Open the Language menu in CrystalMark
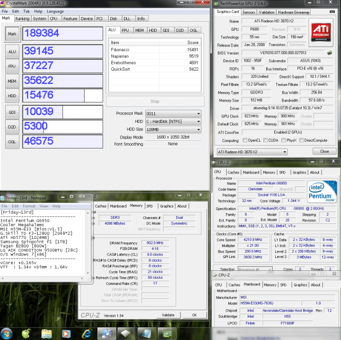This screenshot has width=341, height=340. coord(55,11)
